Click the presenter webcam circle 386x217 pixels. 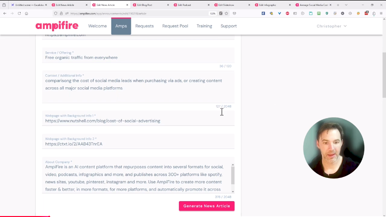[333, 148]
